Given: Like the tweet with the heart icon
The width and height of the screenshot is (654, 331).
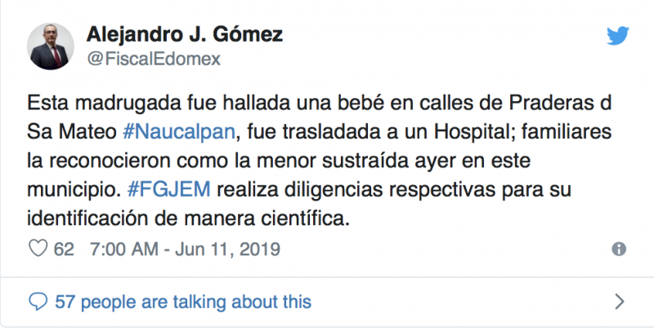Looking at the screenshot, I should click(38, 248).
